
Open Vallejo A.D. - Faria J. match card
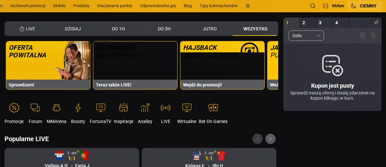[x=72, y=157]
